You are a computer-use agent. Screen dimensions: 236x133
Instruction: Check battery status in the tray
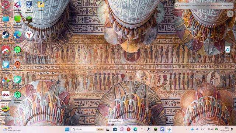[x=216, y=129]
